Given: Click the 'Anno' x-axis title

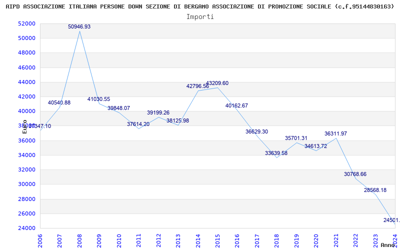Looking at the screenshot, I should tap(388, 245).
